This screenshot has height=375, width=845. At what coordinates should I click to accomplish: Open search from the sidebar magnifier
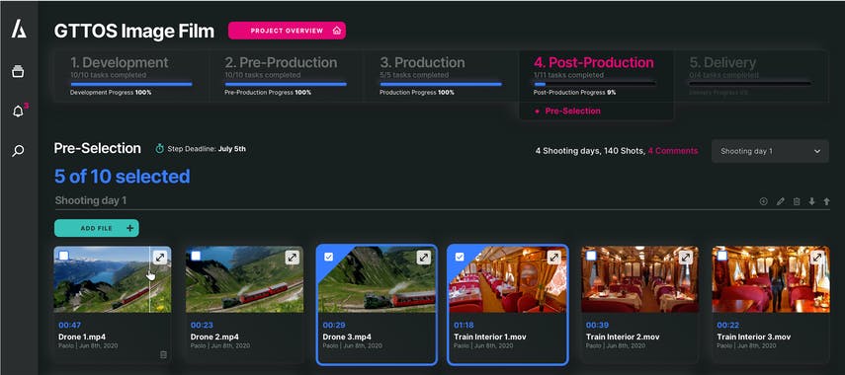tap(18, 151)
